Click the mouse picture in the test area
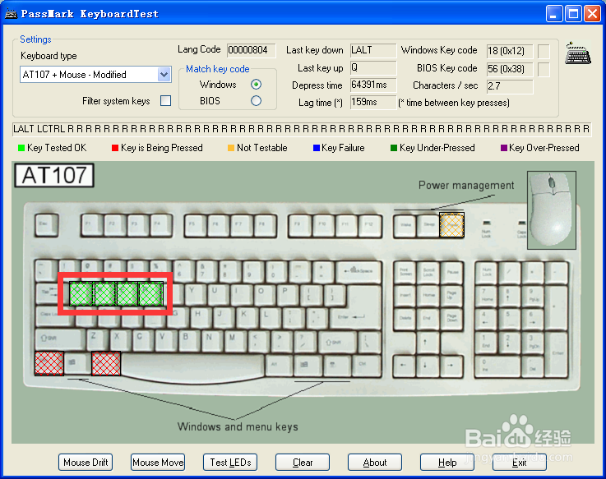Image resolution: width=606 pixels, height=479 pixels. click(552, 209)
